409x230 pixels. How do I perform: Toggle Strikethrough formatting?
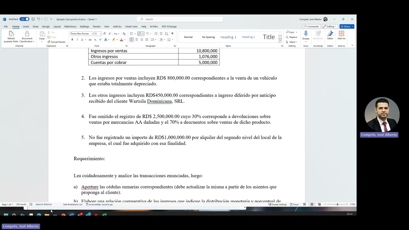(x=90, y=40)
